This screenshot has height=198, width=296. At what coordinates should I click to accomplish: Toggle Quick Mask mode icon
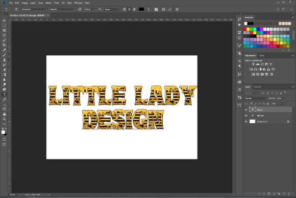pos(4,140)
